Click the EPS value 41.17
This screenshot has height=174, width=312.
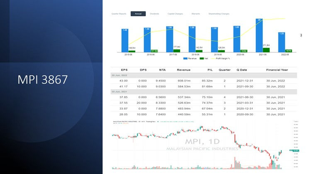[x=123, y=87]
